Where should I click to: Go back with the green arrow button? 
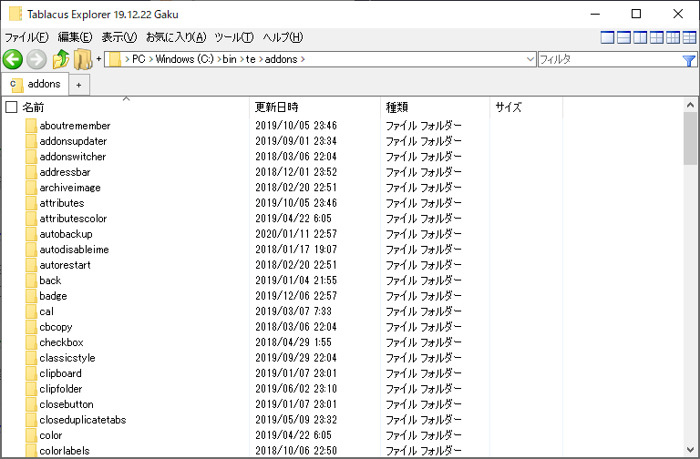point(13,59)
